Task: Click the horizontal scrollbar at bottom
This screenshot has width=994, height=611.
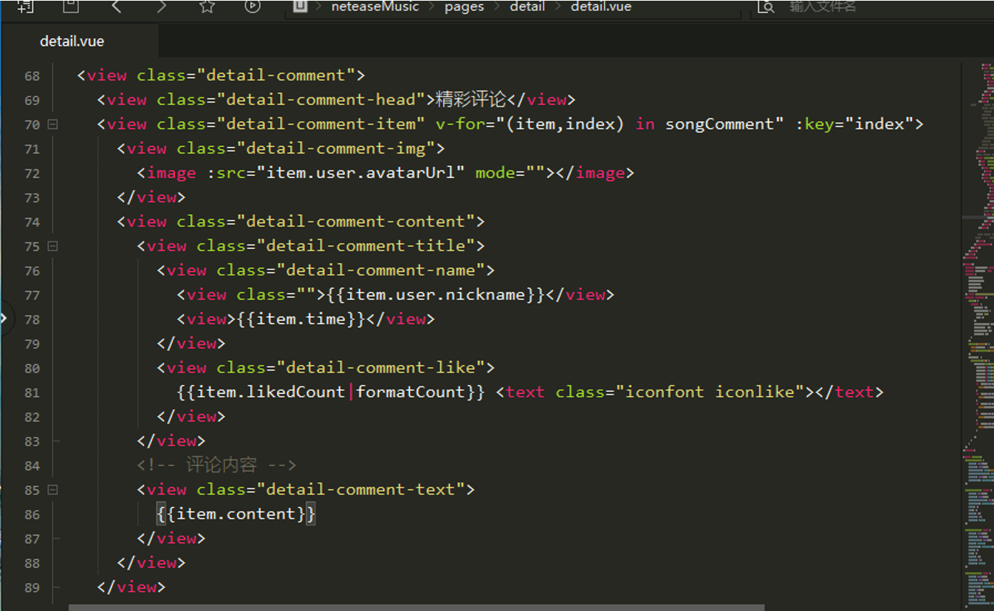Action: [417, 607]
